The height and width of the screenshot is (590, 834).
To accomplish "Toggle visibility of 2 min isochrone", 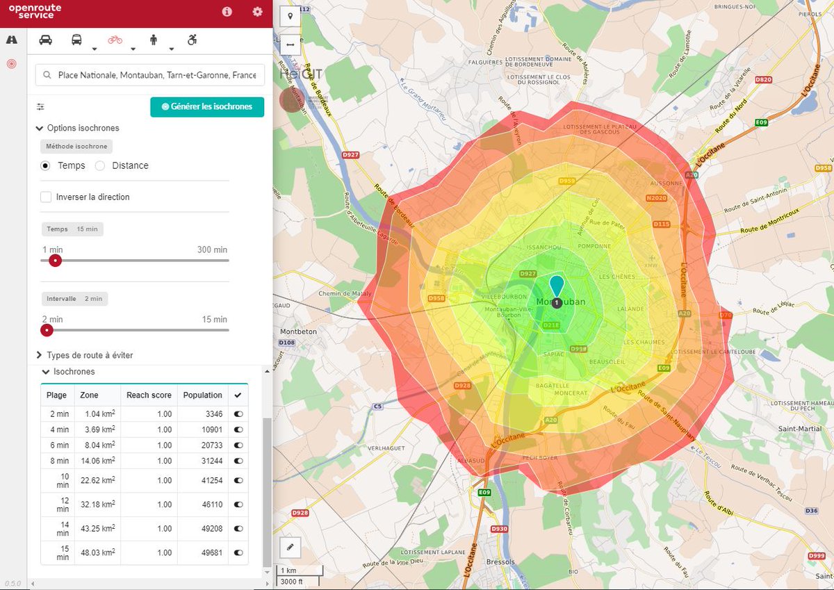I will click(x=238, y=414).
